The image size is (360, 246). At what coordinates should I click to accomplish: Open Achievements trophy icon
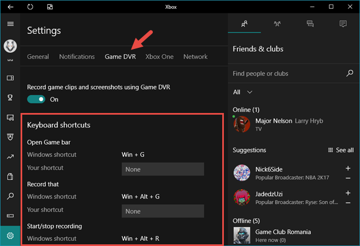10,98
